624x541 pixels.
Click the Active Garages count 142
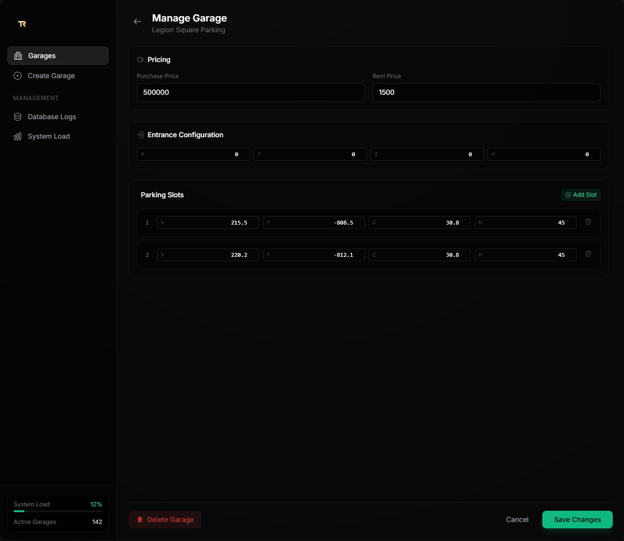coord(97,522)
